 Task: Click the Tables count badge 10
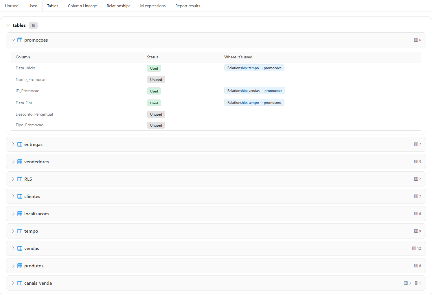(x=33, y=25)
